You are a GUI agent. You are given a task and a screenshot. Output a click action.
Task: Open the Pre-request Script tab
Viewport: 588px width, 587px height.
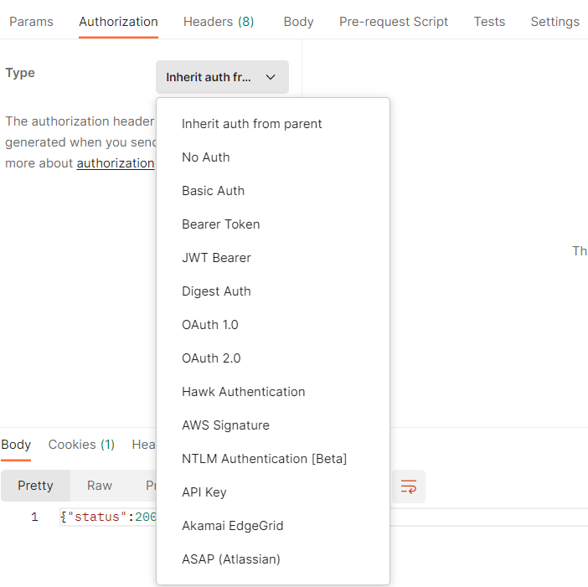coord(394,22)
